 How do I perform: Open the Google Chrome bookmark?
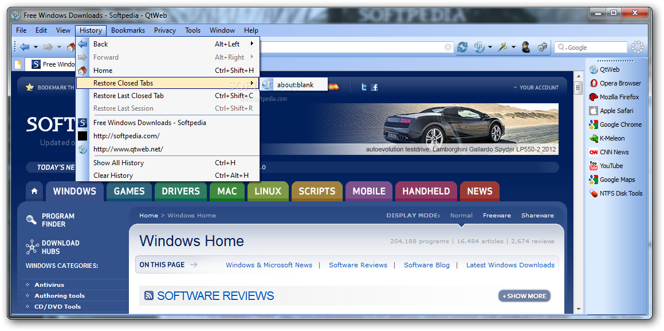615,124
